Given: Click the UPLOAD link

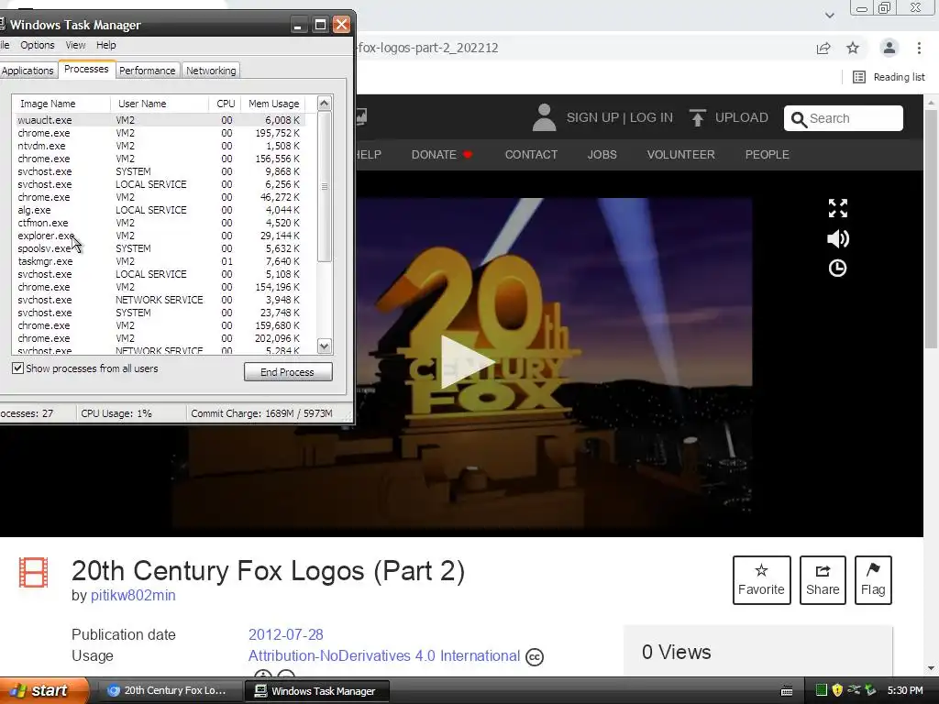Looking at the screenshot, I should [x=741, y=117].
